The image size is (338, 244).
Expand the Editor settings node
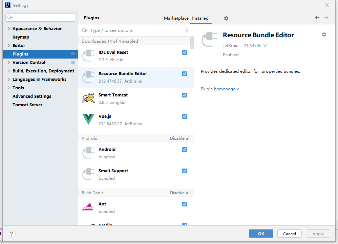9,45
